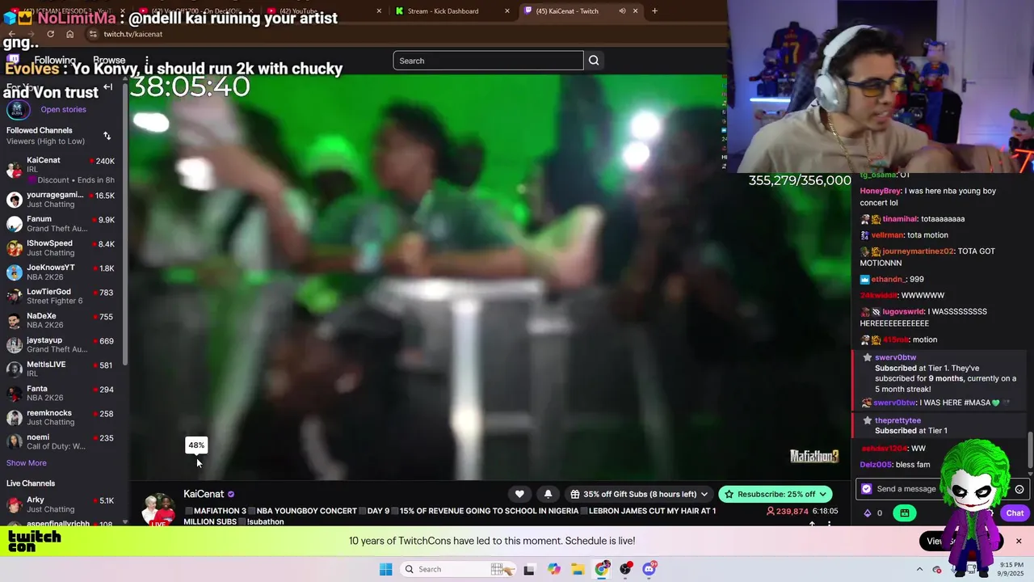
Task: Click the !subathon command in stream title
Action: coord(265,521)
